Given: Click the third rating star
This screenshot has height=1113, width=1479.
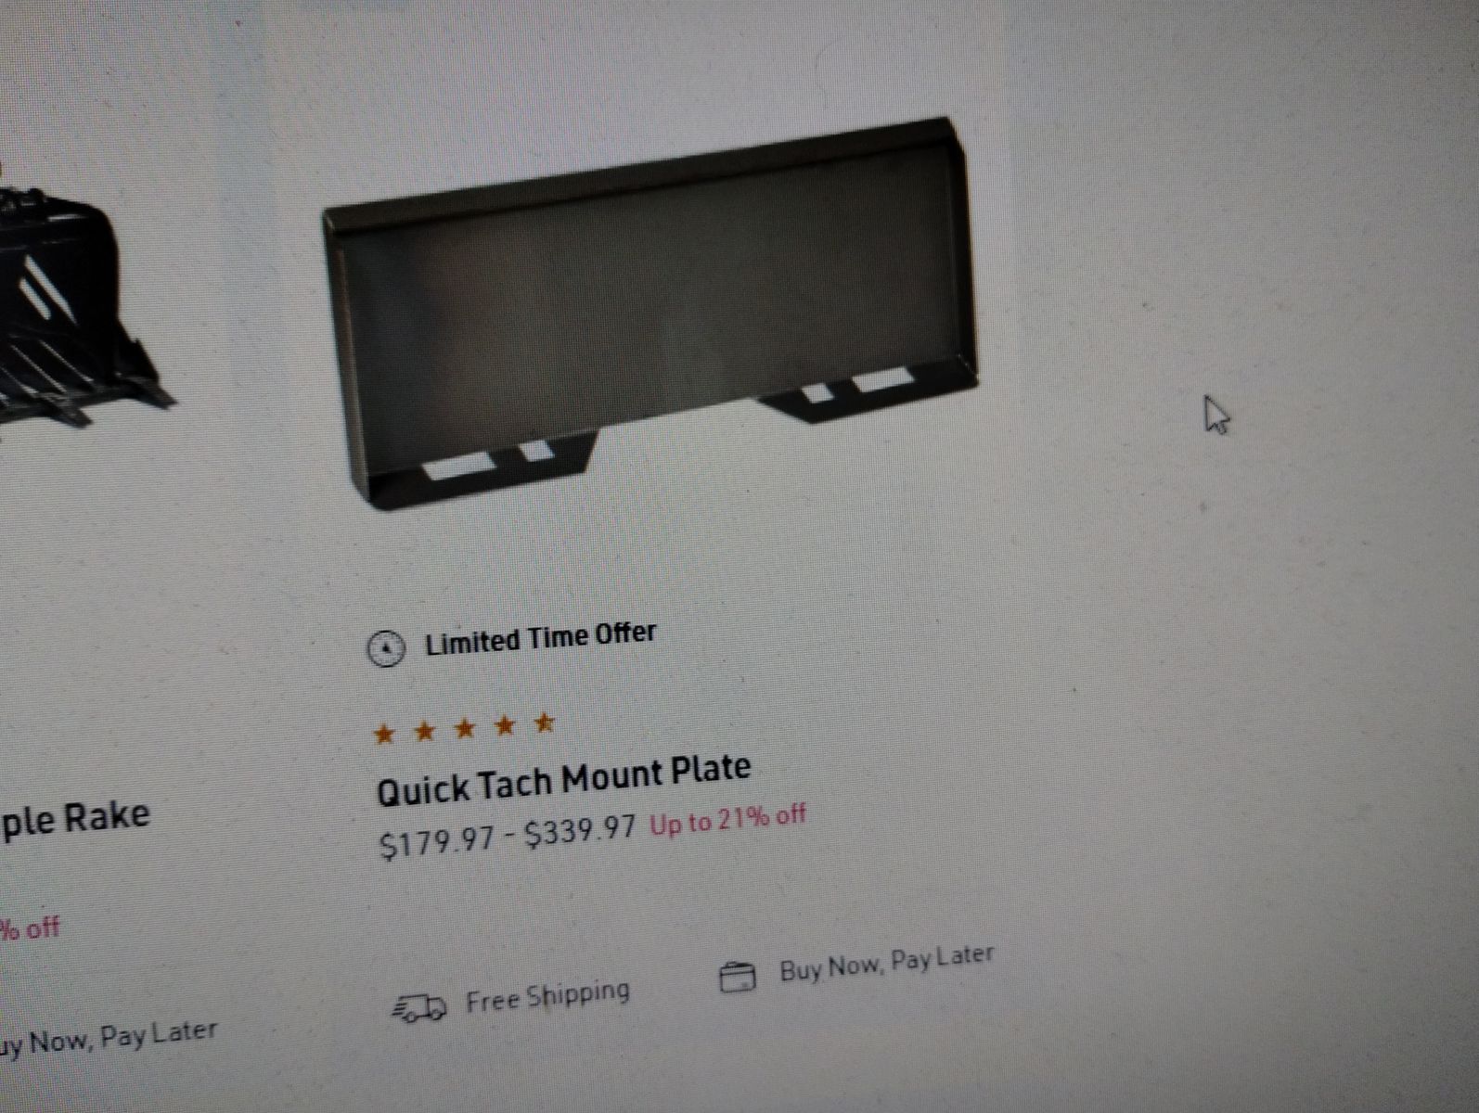Looking at the screenshot, I should 465,728.
